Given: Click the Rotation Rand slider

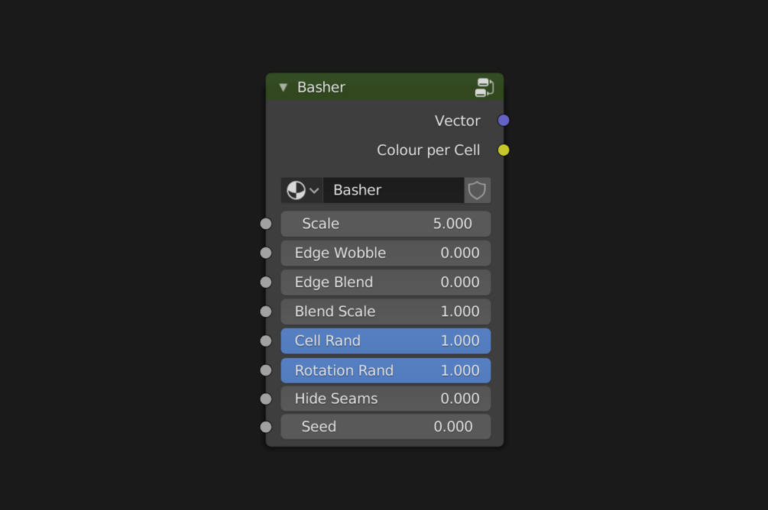Looking at the screenshot, I should pos(385,370).
